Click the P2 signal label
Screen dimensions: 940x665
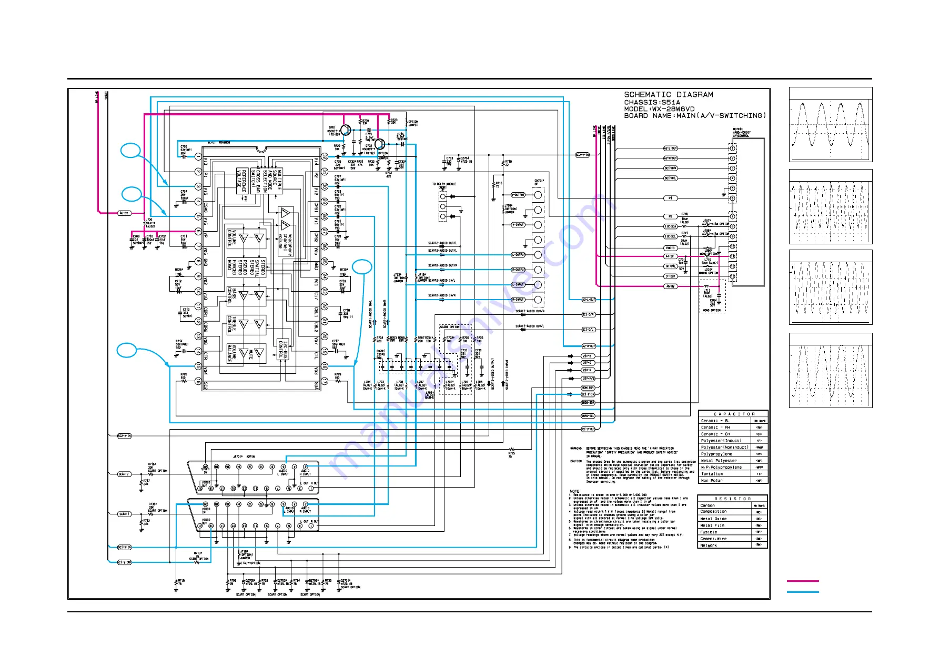tap(670, 216)
